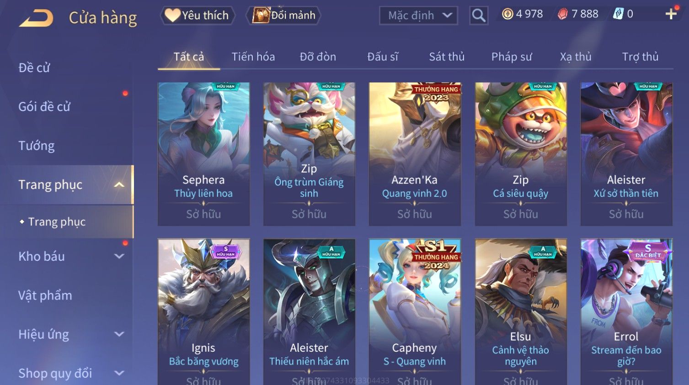The width and height of the screenshot is (689, 385).
Task: Expand the Shop quy đổi section
Action: coord(119,373)
